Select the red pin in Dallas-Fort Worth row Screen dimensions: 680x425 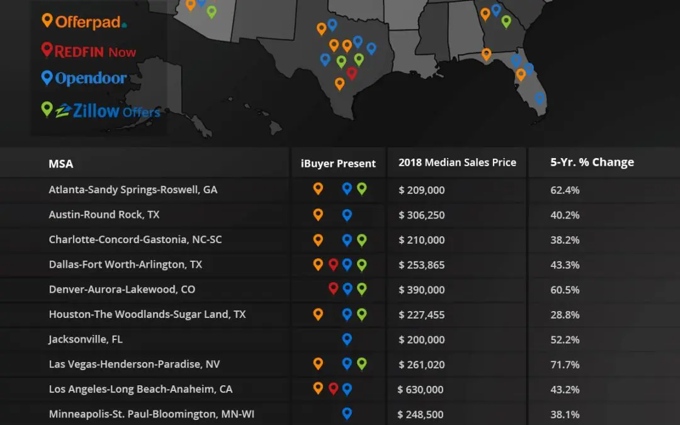tap(333, 264)
